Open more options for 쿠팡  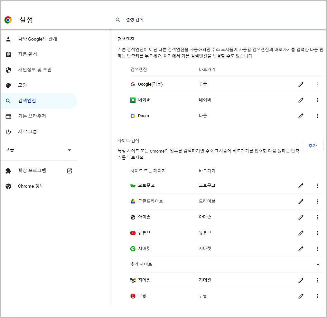tap(317, 296)
